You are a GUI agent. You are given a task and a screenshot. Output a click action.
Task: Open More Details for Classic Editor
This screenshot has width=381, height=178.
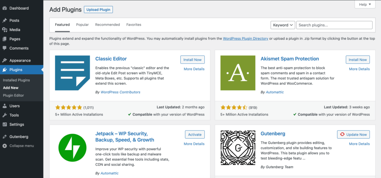(194, 69)
